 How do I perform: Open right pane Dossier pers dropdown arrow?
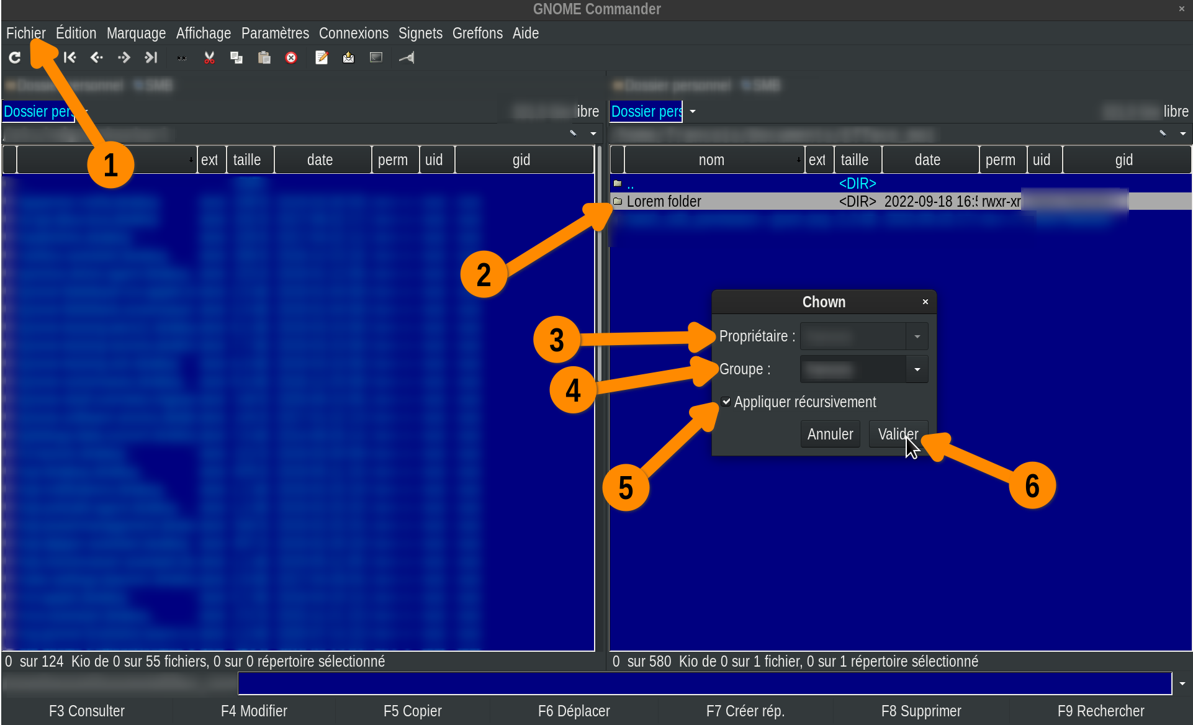pos(693,112)
